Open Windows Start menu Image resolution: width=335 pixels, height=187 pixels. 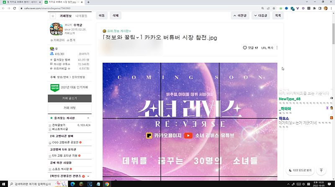3,184
